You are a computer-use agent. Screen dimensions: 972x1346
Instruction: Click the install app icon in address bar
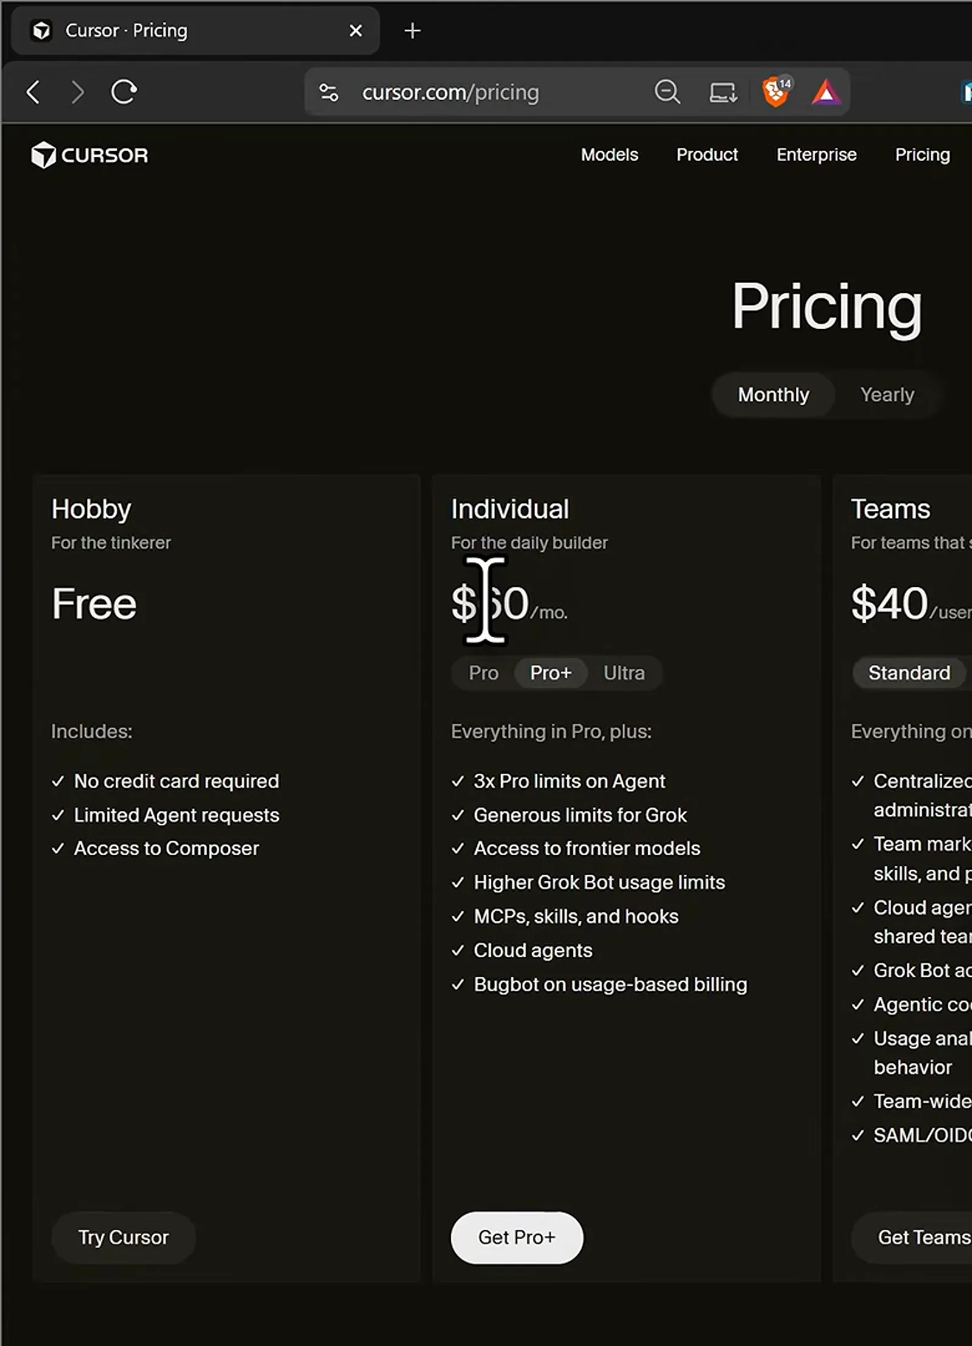click(723, 92)
